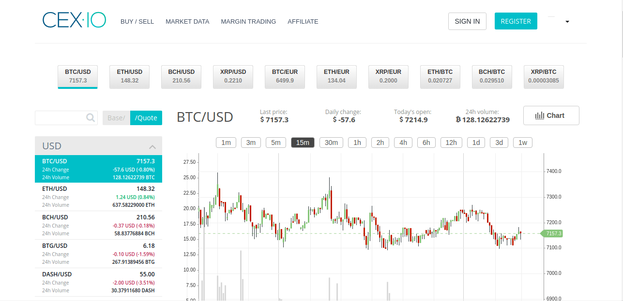The width and height of the screenshot is (623, 301).
Task: Select the BTC/EUR ticker tile
Action: pyautogui.click(x=285, y=76)
